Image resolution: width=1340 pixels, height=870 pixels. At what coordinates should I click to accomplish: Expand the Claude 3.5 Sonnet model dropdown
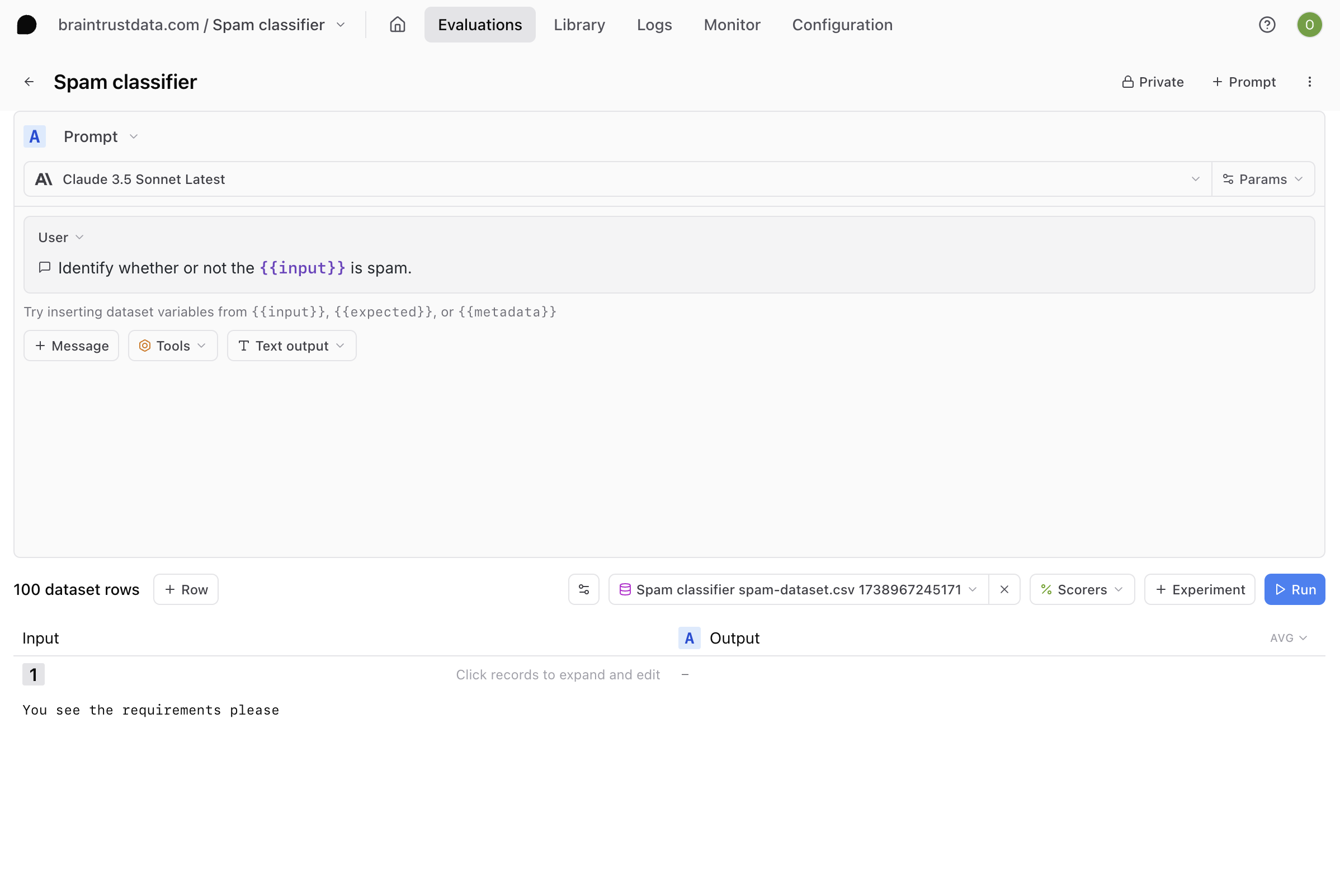(x=617, y=179)
